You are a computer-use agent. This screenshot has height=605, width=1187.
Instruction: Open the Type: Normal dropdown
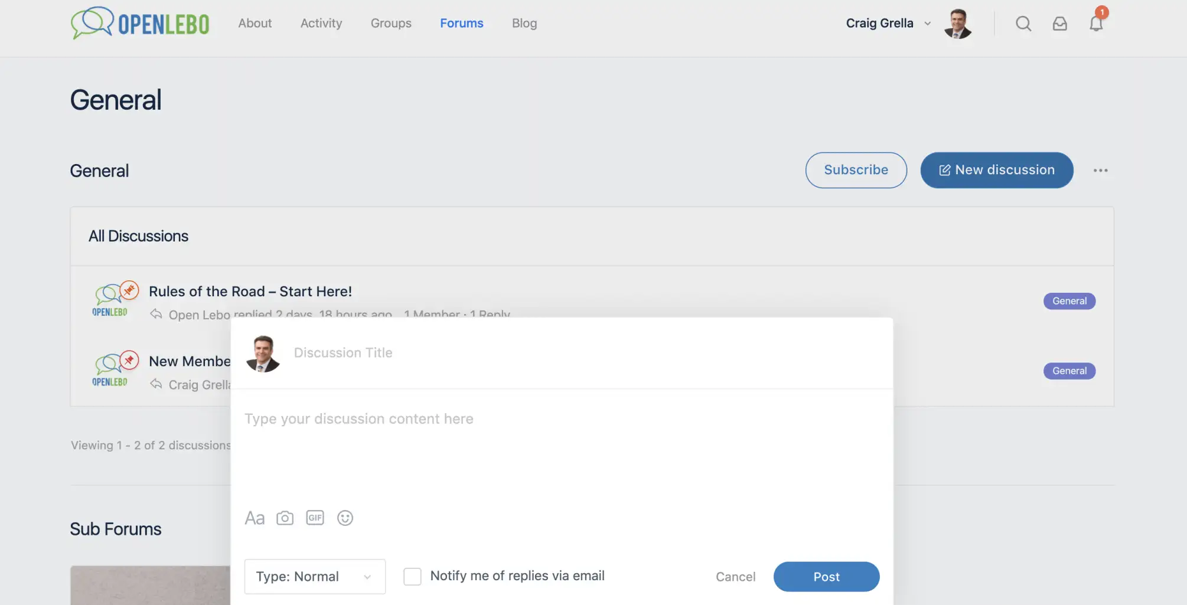point(315,577)
